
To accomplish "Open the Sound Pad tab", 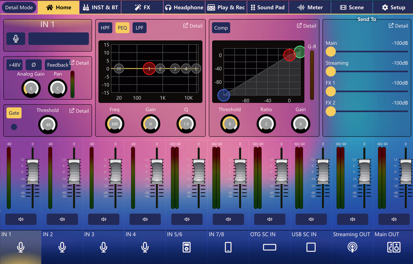I will pos(268,7).
